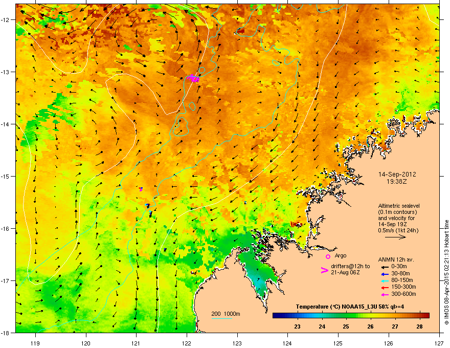The width and height of the screenshot is (450, 348).
Task: Click the IMOS copyright timestamp text
Action: (x=446, y=272)
